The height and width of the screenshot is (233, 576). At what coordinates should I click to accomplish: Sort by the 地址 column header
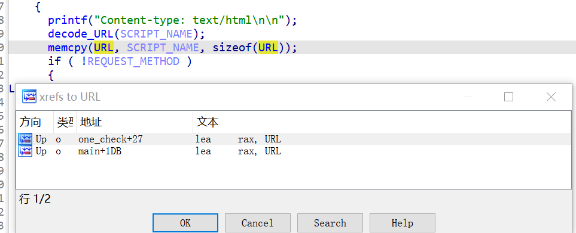click(135, 122)
